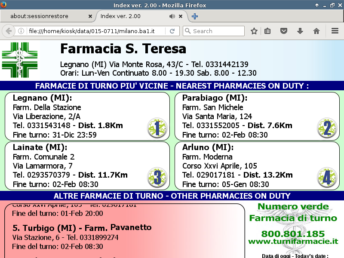Open the Firefox downloads arrow
This screenshot has height=258, width=344.
click(x=300, y=31)
